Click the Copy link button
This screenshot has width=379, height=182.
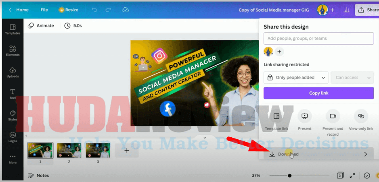[318, 93]
